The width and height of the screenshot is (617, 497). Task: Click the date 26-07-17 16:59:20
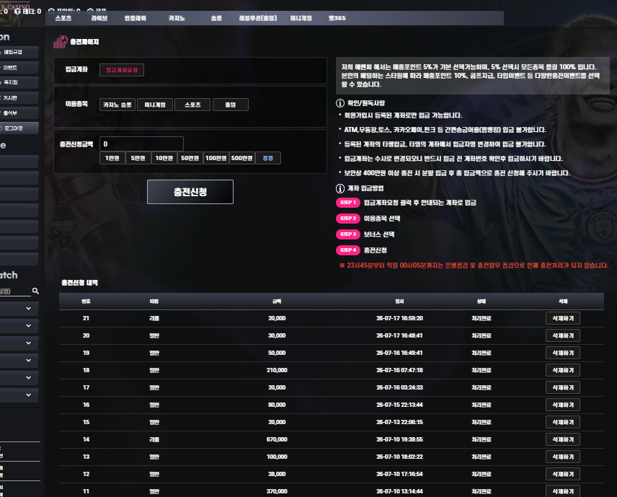tap(399, 318)
